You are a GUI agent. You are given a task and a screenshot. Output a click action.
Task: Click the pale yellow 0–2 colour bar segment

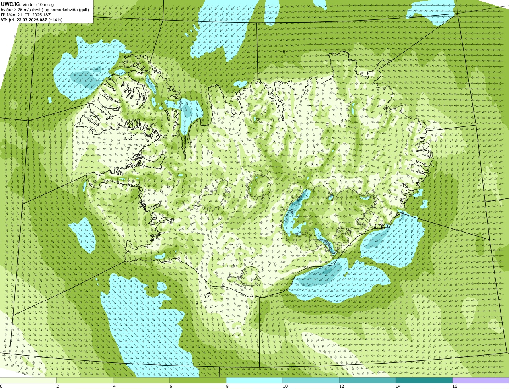pyautogui.click(x=28, y=381)
